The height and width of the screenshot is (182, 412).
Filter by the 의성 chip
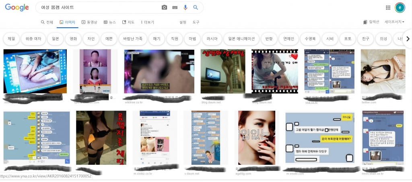pyautogui.click(x=383, y=39)
